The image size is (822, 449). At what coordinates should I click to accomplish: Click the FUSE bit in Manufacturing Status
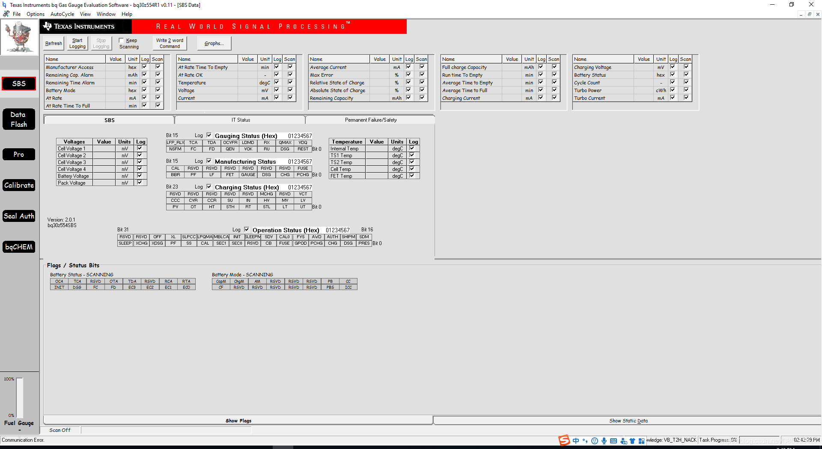tap(303, 168)
